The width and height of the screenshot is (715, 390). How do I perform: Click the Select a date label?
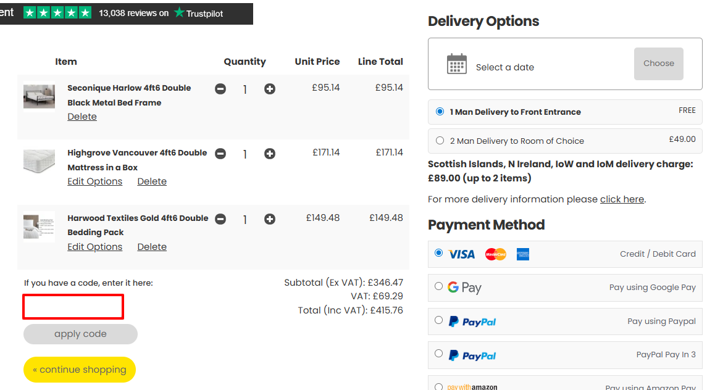point(505,67)
